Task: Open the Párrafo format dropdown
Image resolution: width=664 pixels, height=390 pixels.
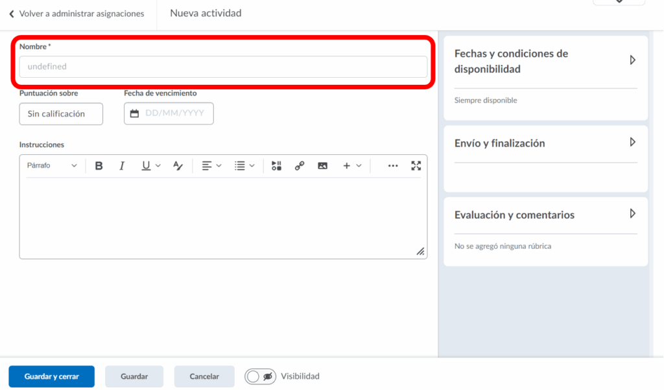Action: coord(52,166)
